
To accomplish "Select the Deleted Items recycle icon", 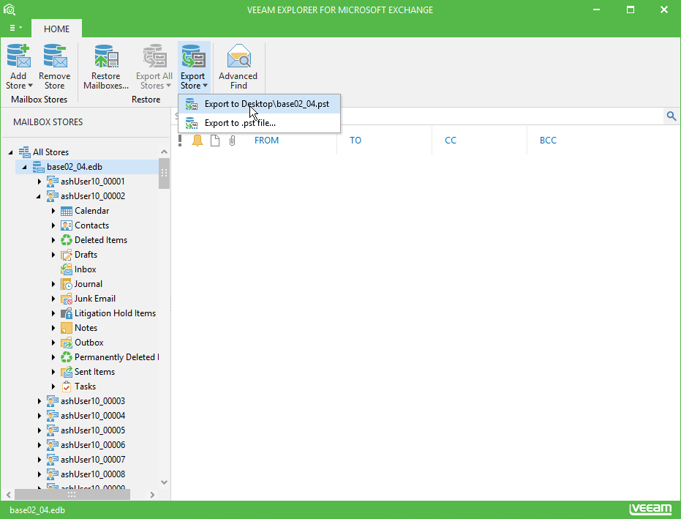I will [x=67, y=240].
